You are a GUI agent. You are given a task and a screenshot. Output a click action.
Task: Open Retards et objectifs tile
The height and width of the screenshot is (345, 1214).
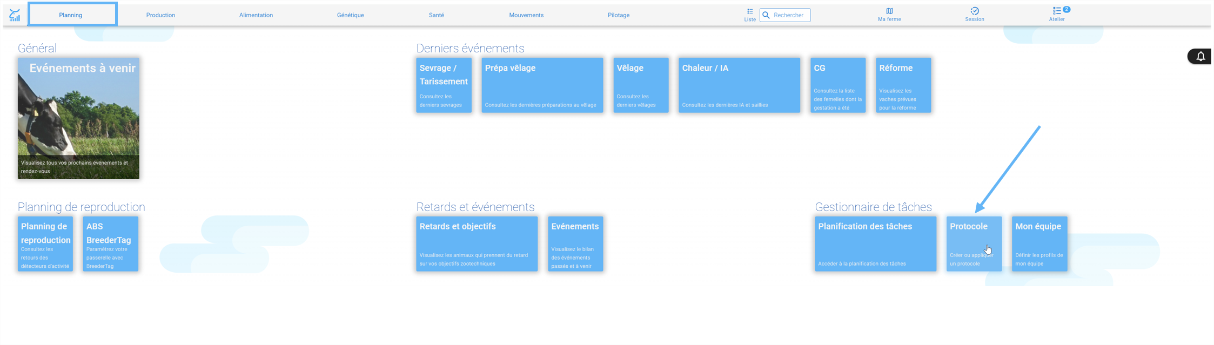(x=477, y=244)
